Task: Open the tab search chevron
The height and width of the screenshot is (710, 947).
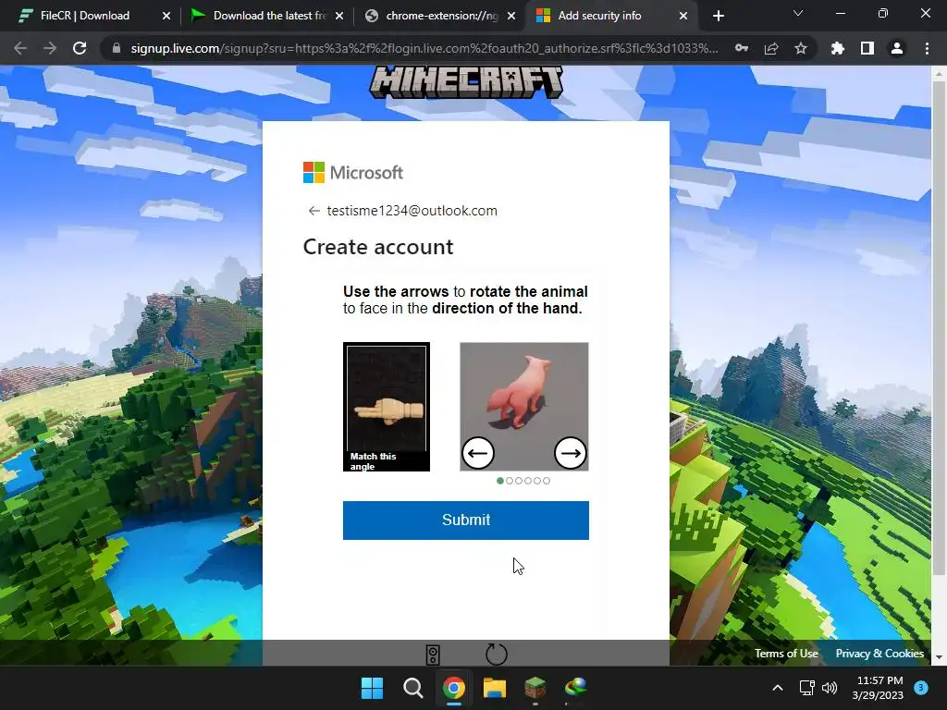Action: coord(798,13)
